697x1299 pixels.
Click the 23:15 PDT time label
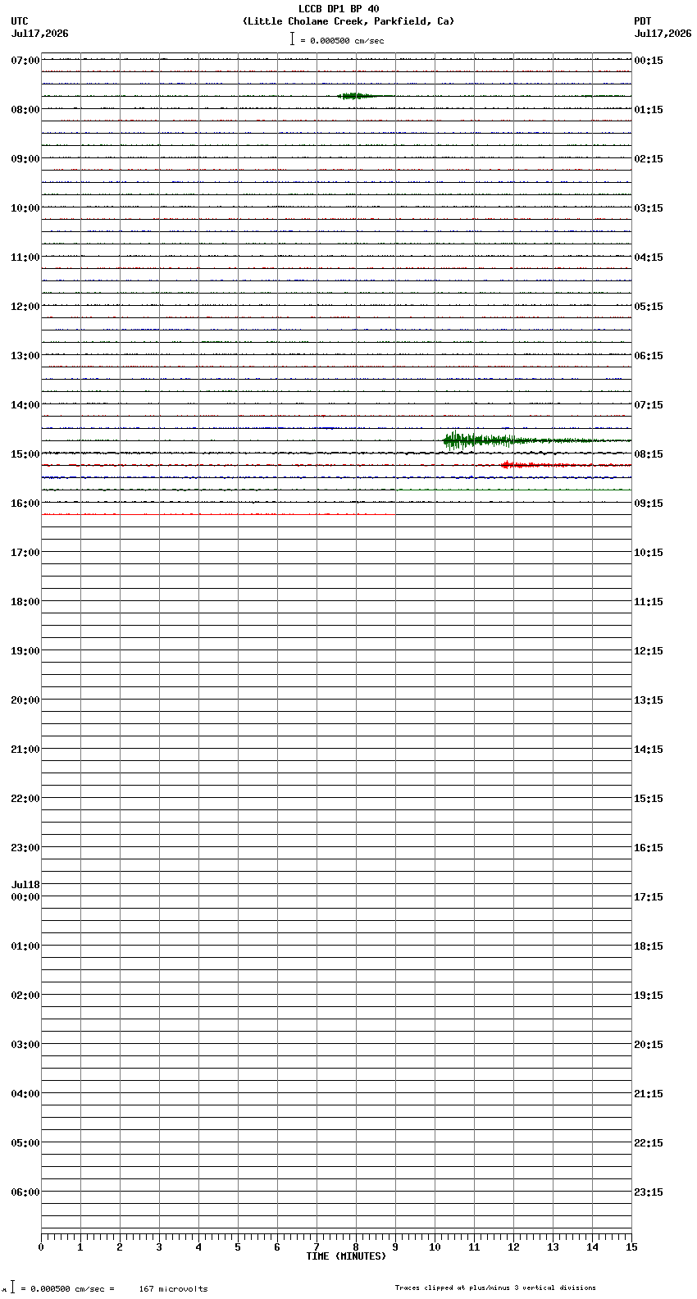point(649,1192)
